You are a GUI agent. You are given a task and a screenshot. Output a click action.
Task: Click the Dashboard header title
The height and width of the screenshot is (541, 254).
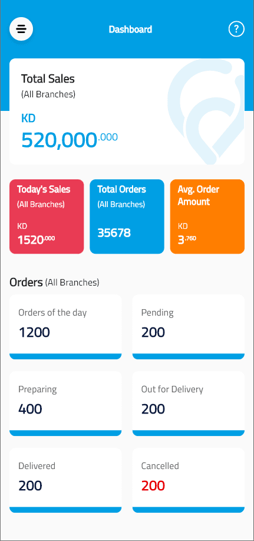[x=130, y=29]
